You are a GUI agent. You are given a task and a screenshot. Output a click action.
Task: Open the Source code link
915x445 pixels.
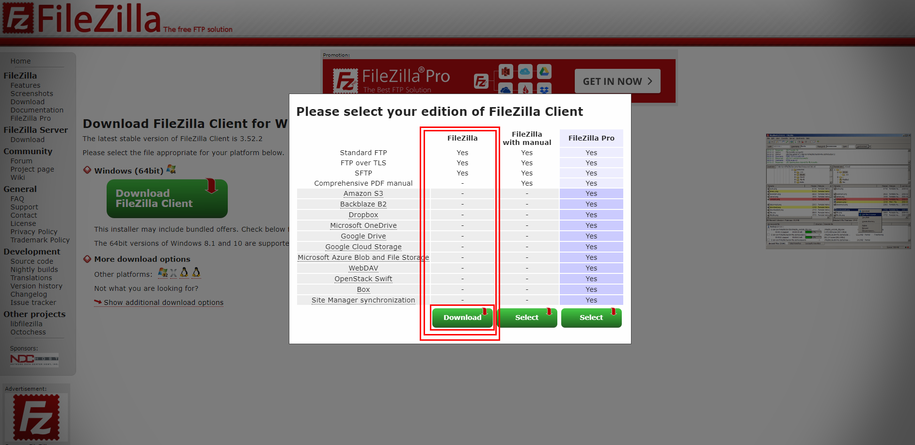point(32,261)
